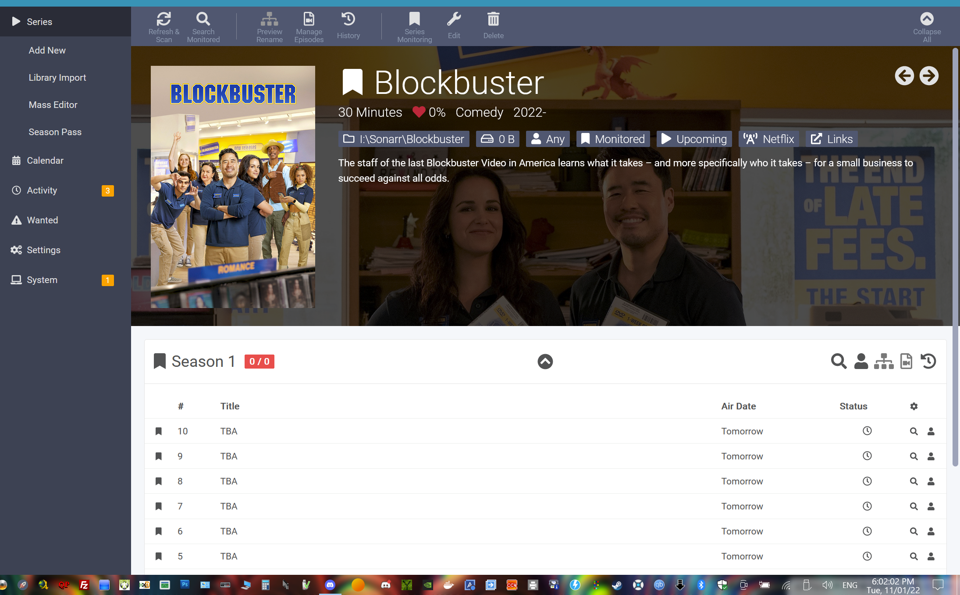Open Settings in sidebar
960x595 pixels.
tap(65, 250)
